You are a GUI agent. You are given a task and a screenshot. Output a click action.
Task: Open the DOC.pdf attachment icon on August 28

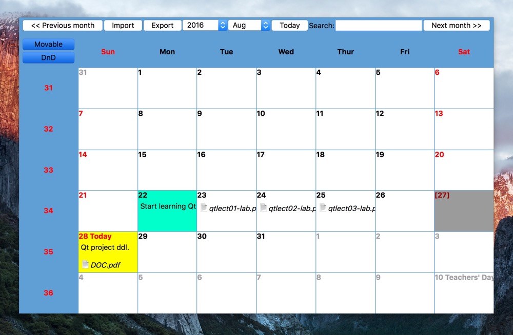(x=85, y=265)
